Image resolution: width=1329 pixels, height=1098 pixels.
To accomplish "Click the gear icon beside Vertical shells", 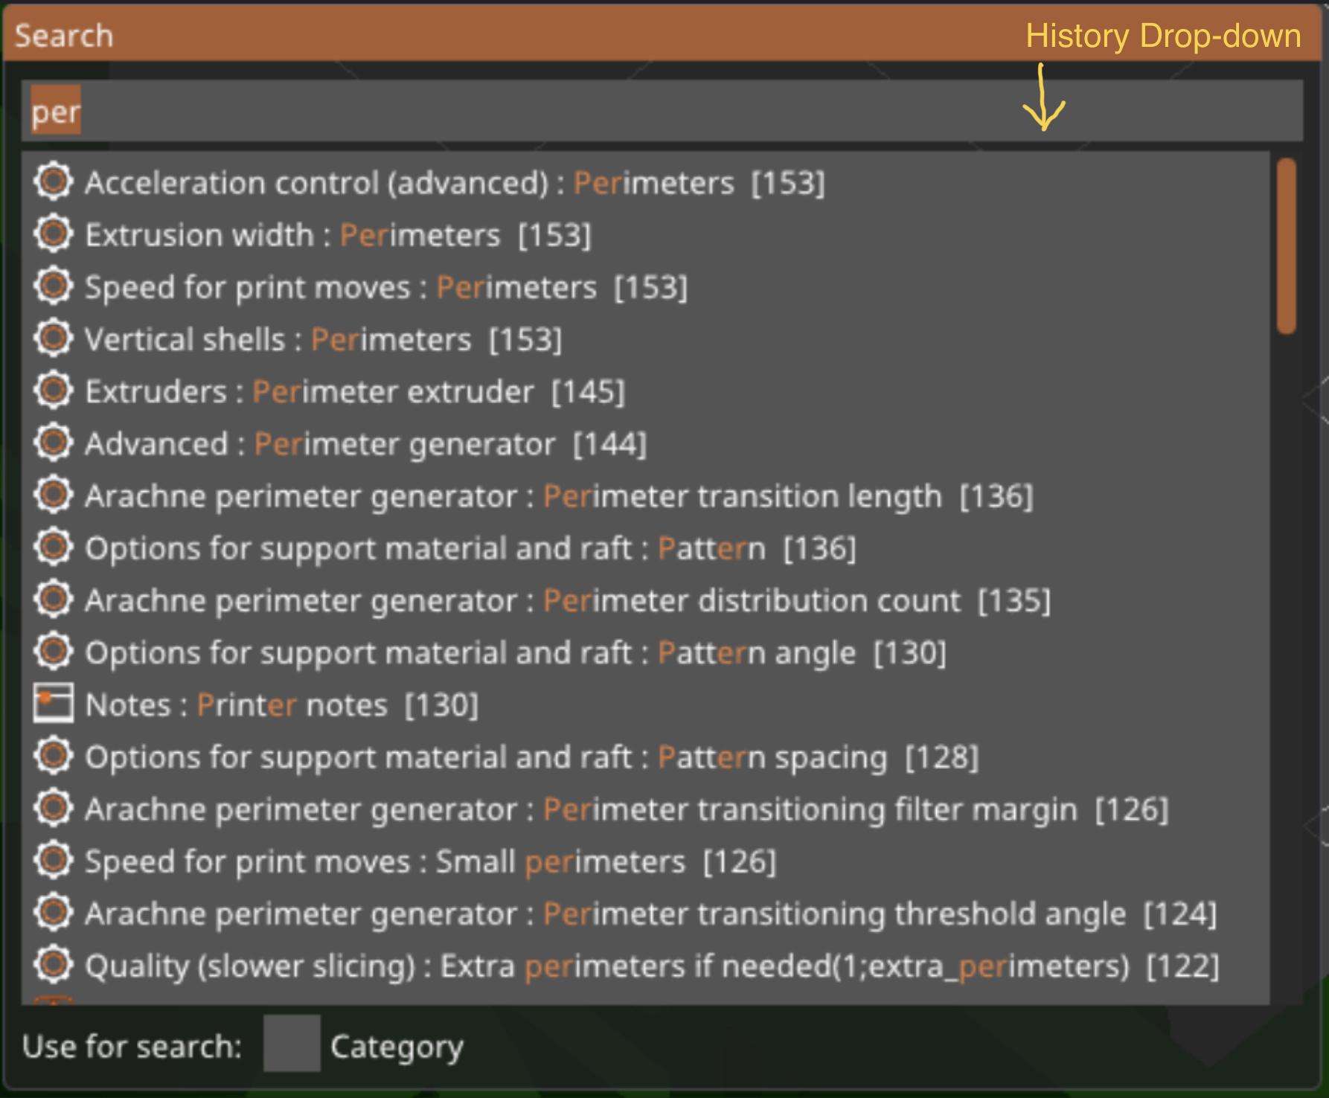I will pos(53,338).
